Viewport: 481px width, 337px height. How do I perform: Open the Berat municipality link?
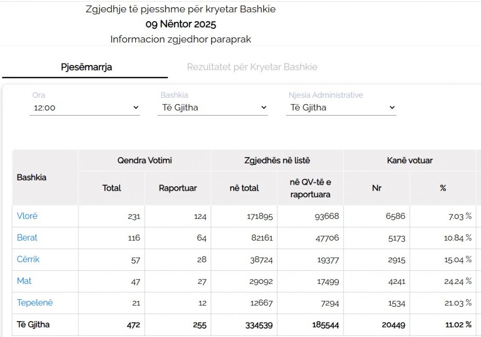27,238
